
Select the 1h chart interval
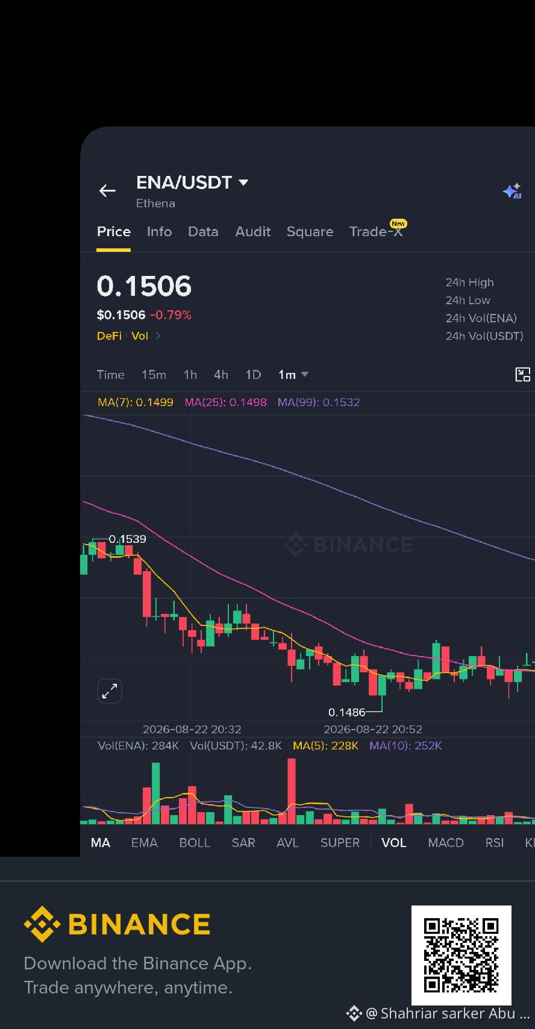click(x=190, y=375)
